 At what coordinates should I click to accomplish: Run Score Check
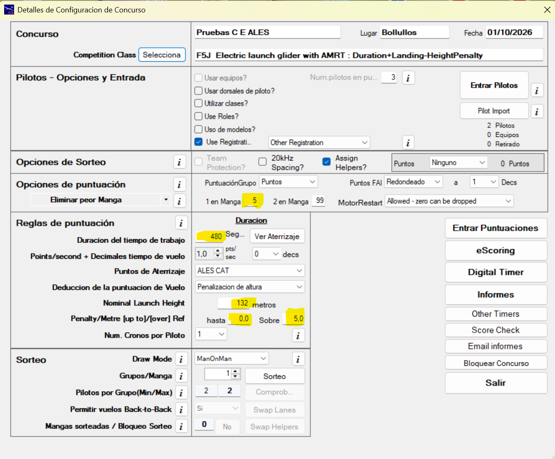(496, 330)
